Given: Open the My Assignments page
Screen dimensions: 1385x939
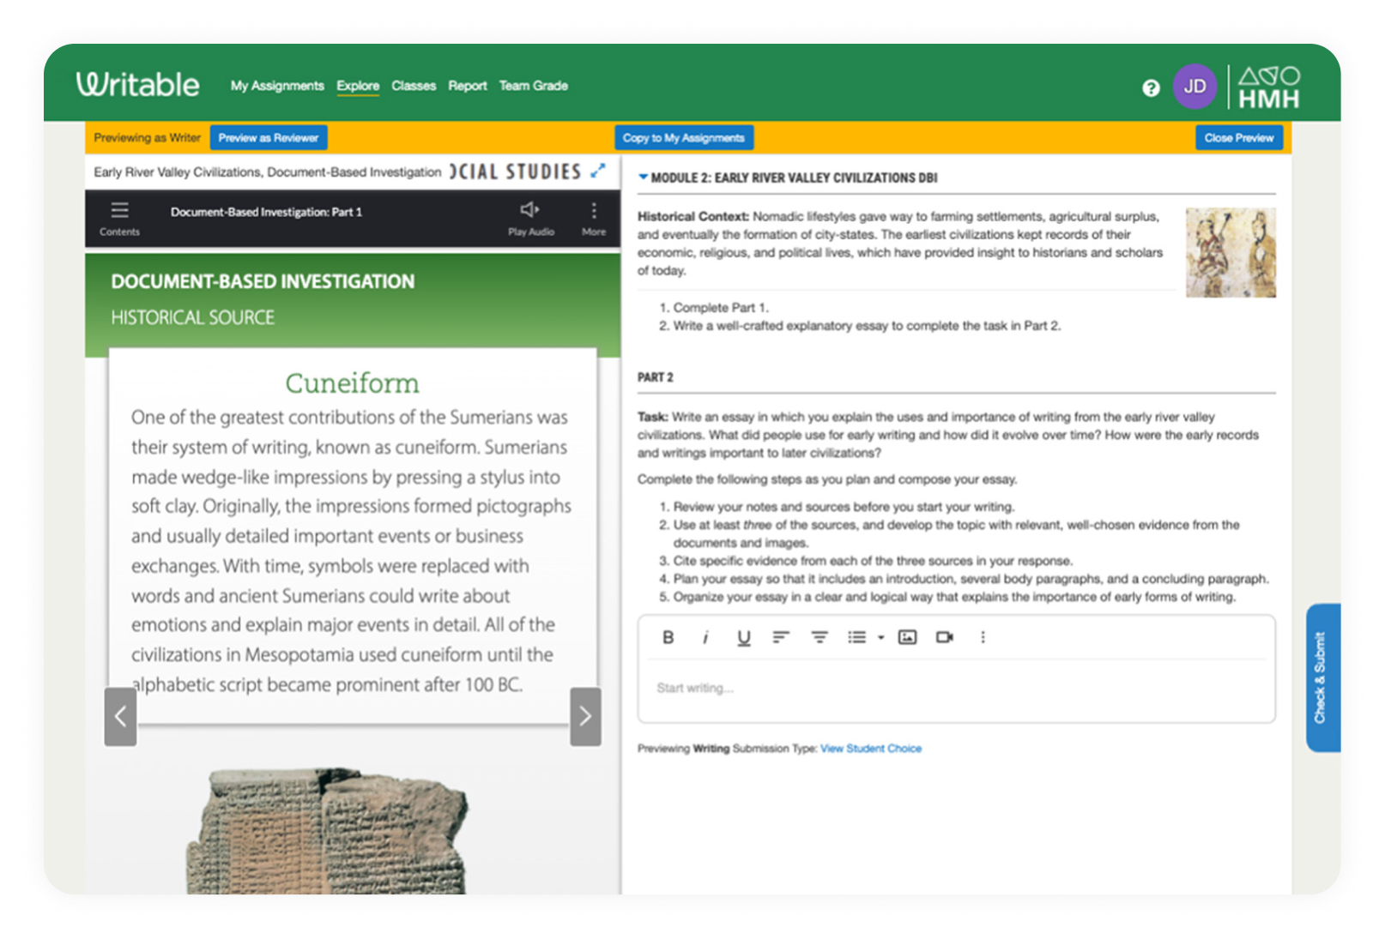Looking at the screenshot, I should 276,86.
